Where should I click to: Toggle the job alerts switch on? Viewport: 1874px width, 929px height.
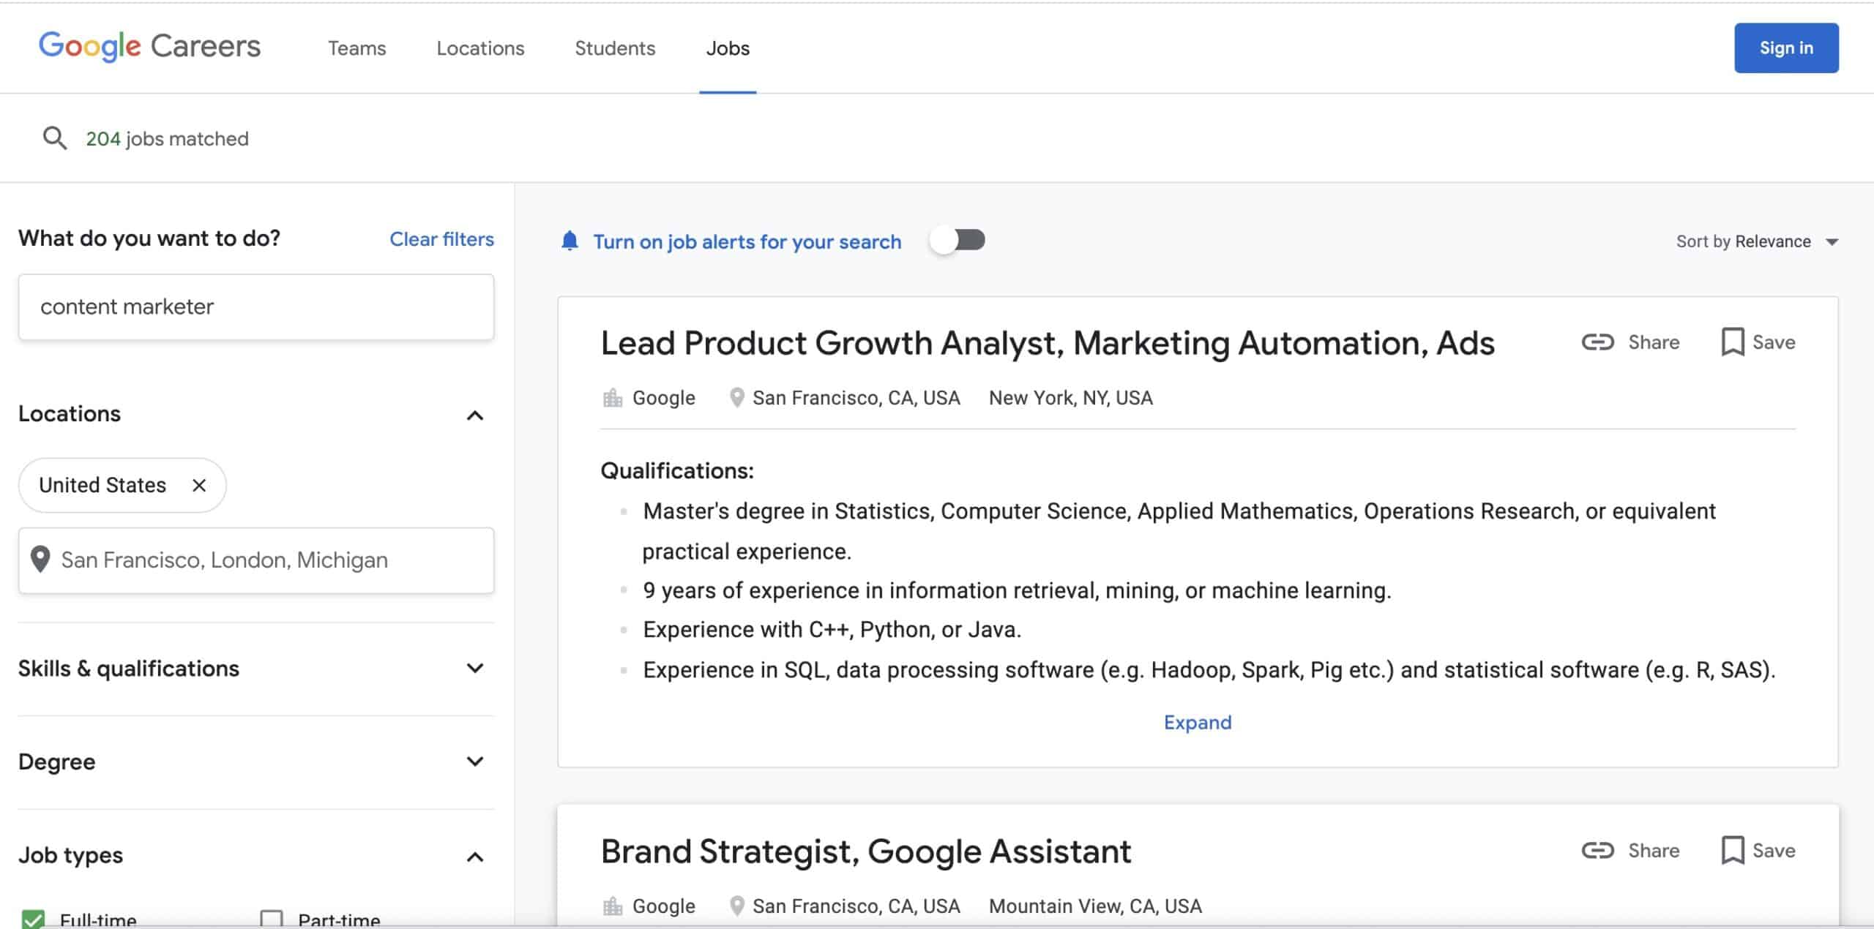(x=957, y=240)
